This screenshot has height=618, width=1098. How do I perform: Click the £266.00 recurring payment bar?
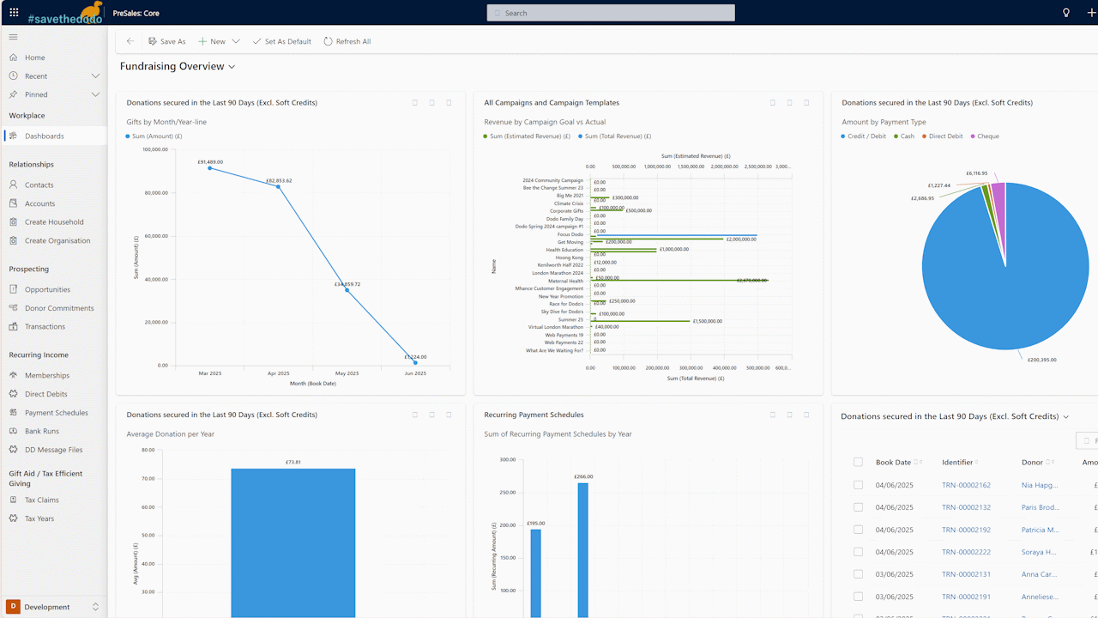582,550
